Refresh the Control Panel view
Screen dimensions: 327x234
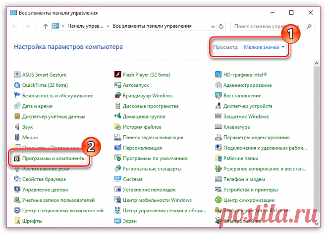tap(222, 26)
